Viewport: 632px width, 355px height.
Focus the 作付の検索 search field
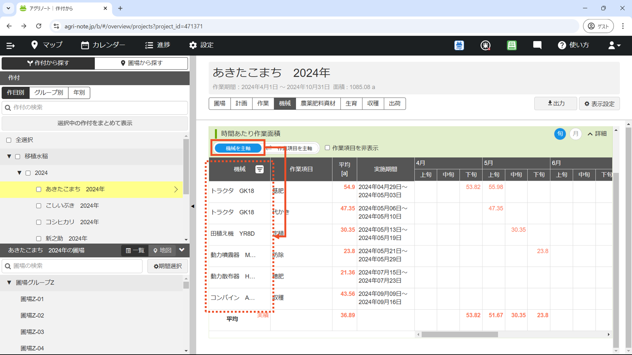[x=95, y=108]
